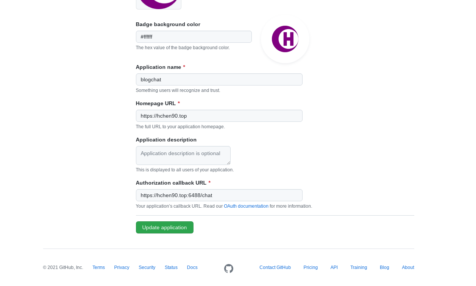Click the Homepage URL input field
The width and height of the screenshot is (476, 286).
219,116
